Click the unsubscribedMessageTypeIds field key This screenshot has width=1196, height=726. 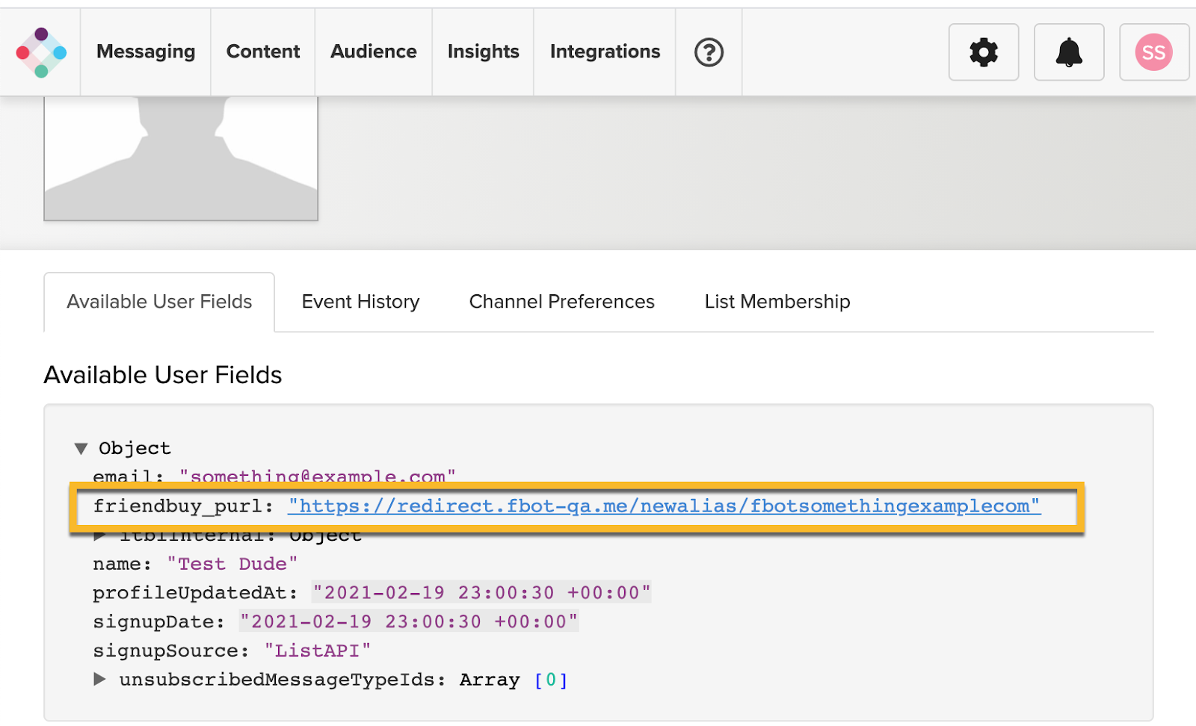[x=283, y=680]
